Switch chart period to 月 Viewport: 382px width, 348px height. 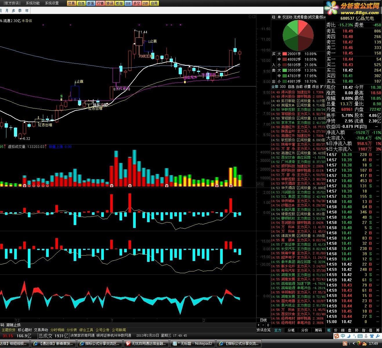[x=7, y=10]
